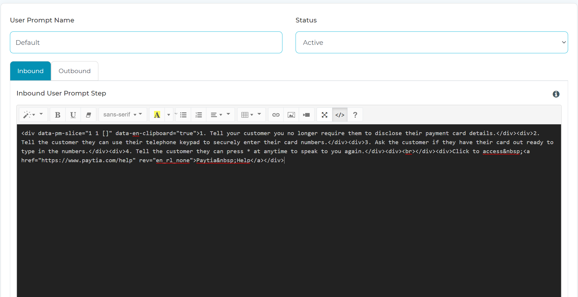This screenshot has height=297, width=578.
Task: Open the insert picture tool
Action: point(291,114)
